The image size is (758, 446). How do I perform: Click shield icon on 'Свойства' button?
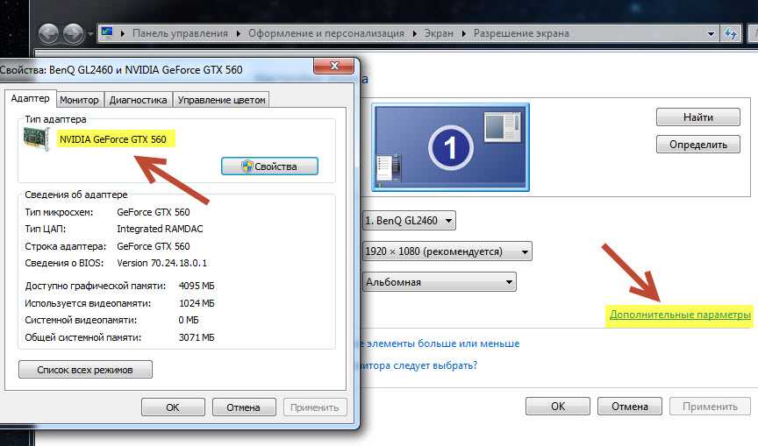(247, 166)
